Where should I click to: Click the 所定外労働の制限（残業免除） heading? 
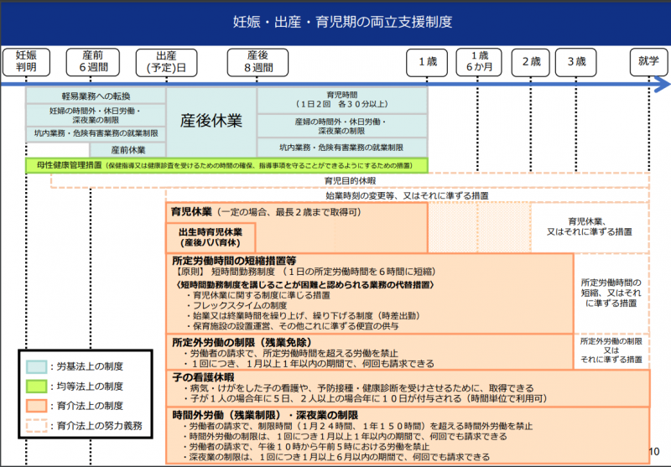point(242,343)
